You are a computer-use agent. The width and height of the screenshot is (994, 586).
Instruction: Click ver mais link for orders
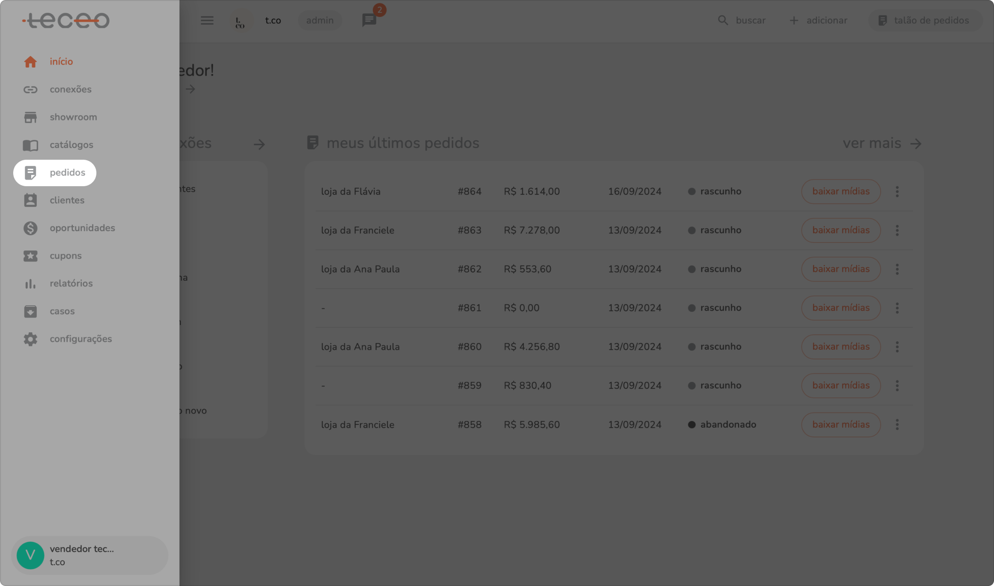[882, 143]
